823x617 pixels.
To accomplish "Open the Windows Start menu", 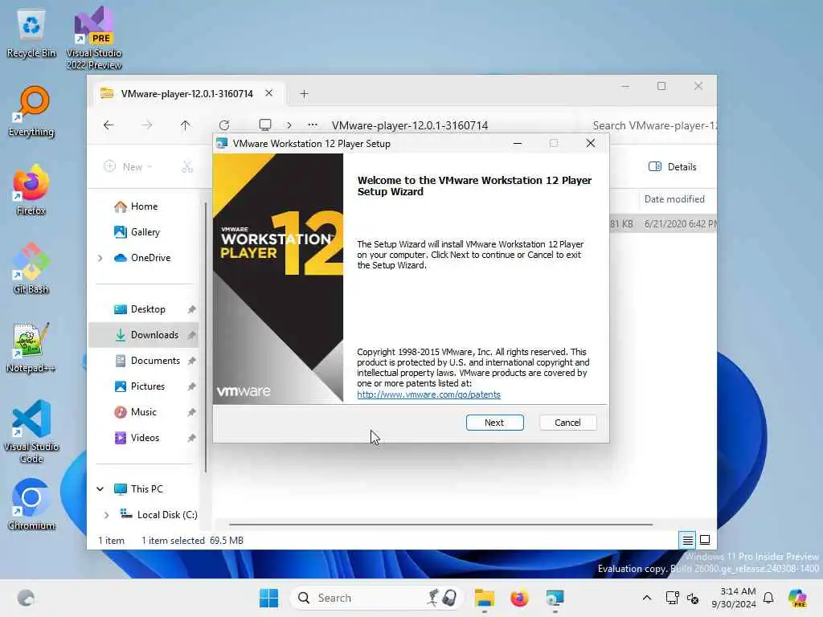I will [268, 598].
